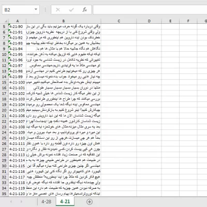Click cell containing 4-21-97
207x207 pixels.
[x=17, y=66]
